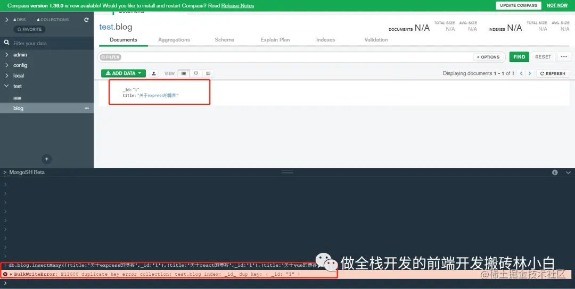Click into the FILTER query bar
575x289 pixels.
297,57
